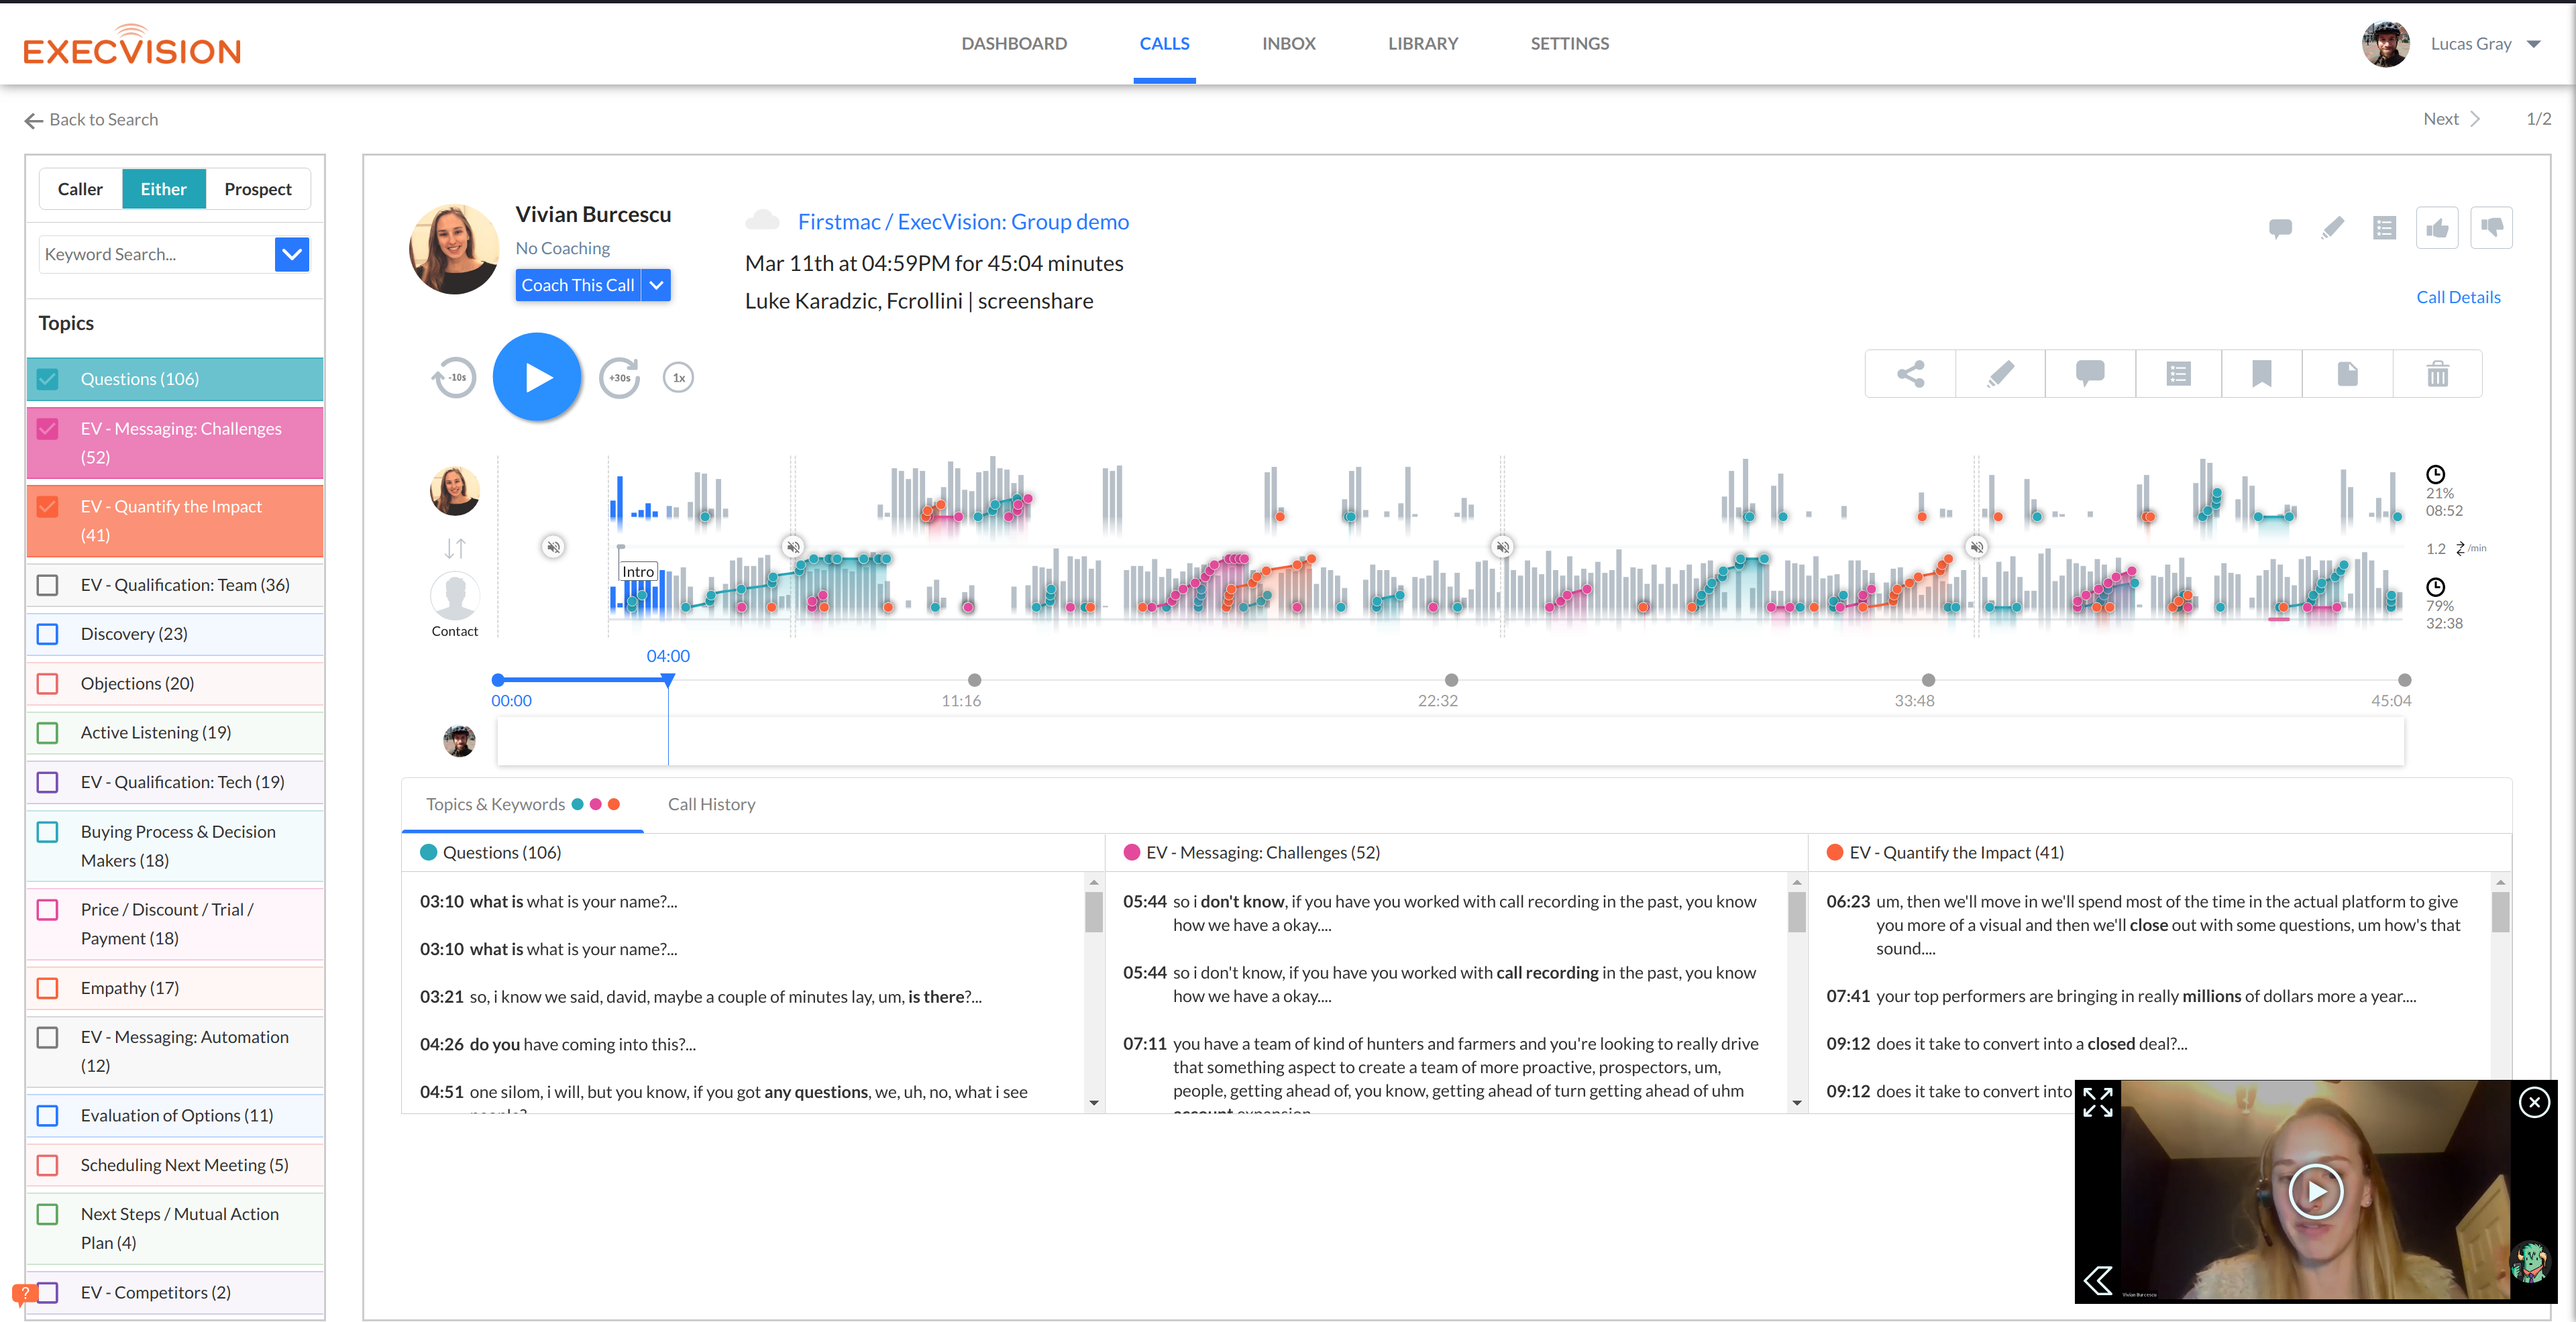
Task: Uncheck the Questions (106) topic checkbox
Action: (x=47, y=379)
